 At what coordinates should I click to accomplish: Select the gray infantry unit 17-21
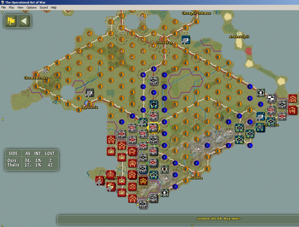tap(282, 116)
